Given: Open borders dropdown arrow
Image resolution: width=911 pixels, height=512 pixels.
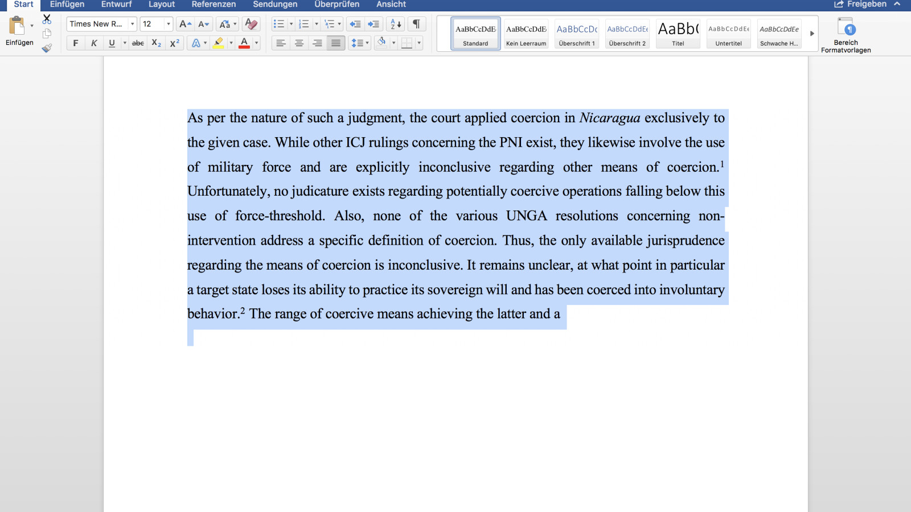Looking at the screenshot, I should pos(419,43).
